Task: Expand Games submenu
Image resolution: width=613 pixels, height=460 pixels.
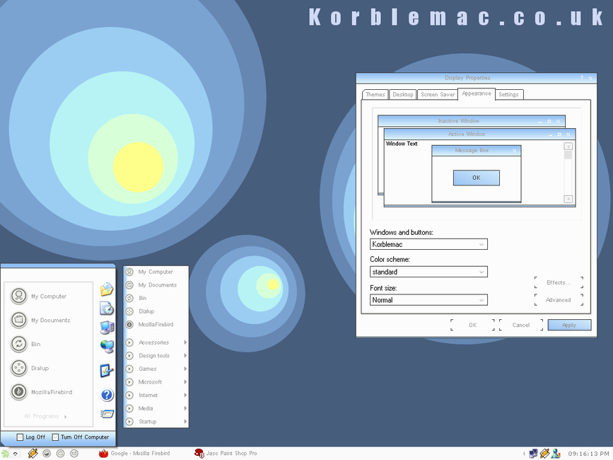Action: click(x=156, y=369)
